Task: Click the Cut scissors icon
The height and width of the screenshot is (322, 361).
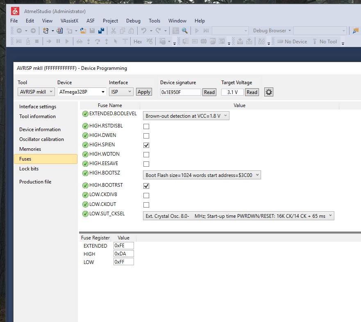Action: (114, 31)
